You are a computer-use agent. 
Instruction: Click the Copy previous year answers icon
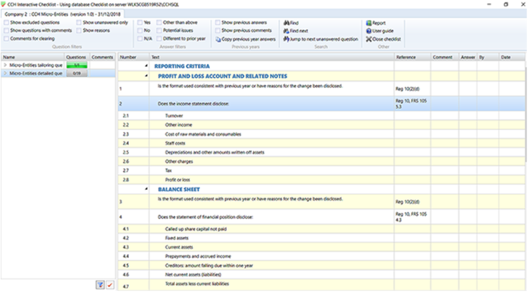click(x=218, y=39)
